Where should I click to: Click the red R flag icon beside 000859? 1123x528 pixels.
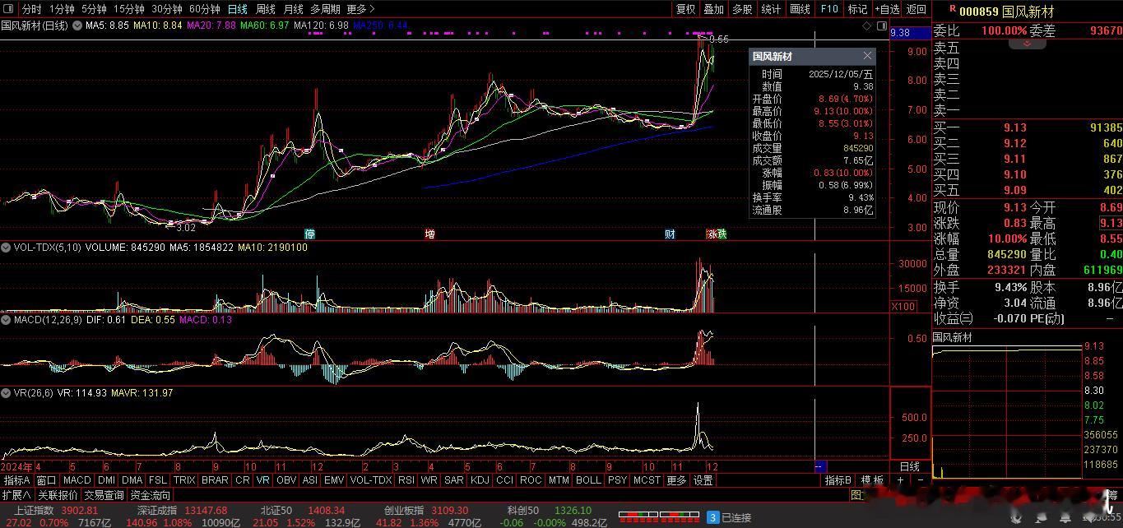click(953, 8)
